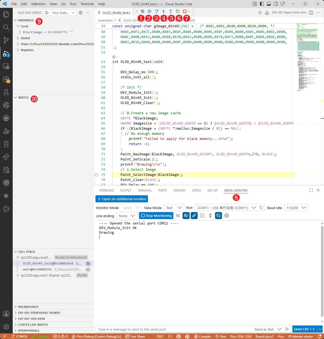Click Send Ctrl + C button

tap(305, 329)
